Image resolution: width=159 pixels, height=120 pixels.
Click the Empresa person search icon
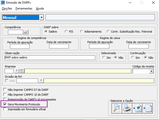point(22,71)
